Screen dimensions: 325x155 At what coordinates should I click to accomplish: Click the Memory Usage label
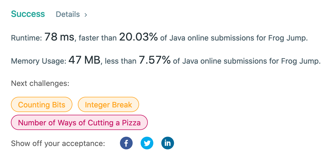coord(39,61)
